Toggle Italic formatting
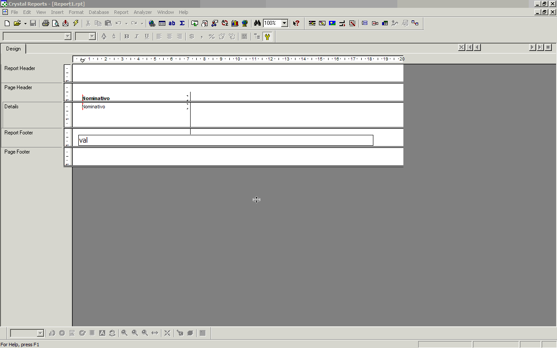 coord(137,37)
